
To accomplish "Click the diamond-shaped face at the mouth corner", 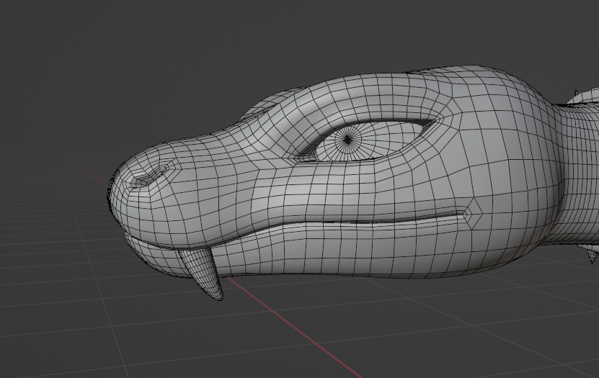I will point(473,214).
